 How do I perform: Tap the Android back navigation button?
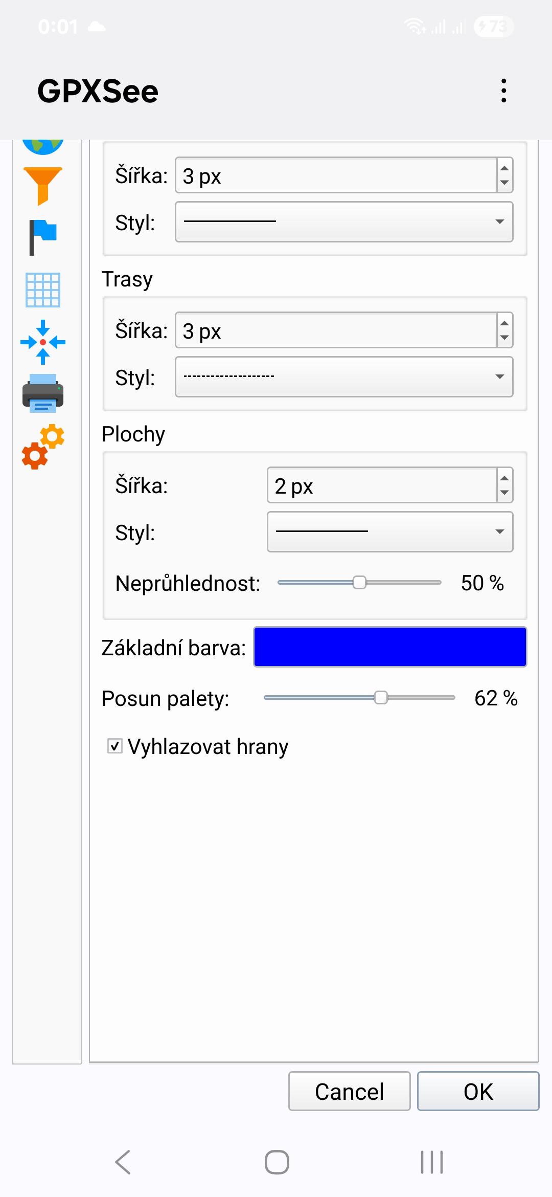123,1162
